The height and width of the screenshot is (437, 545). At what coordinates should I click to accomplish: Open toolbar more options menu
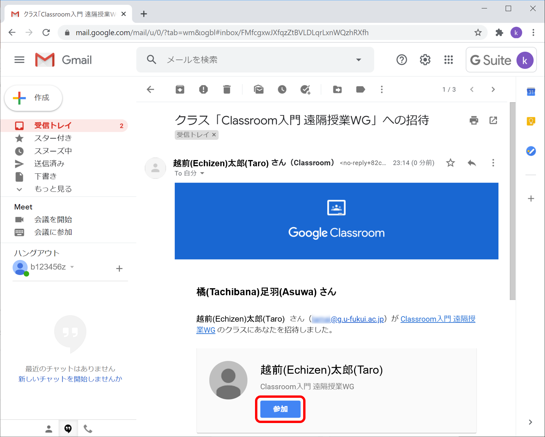click(382, 90)
